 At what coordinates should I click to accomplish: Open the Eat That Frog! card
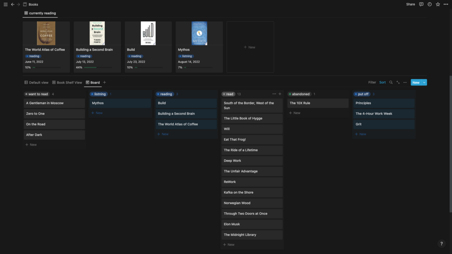point(252,140)
